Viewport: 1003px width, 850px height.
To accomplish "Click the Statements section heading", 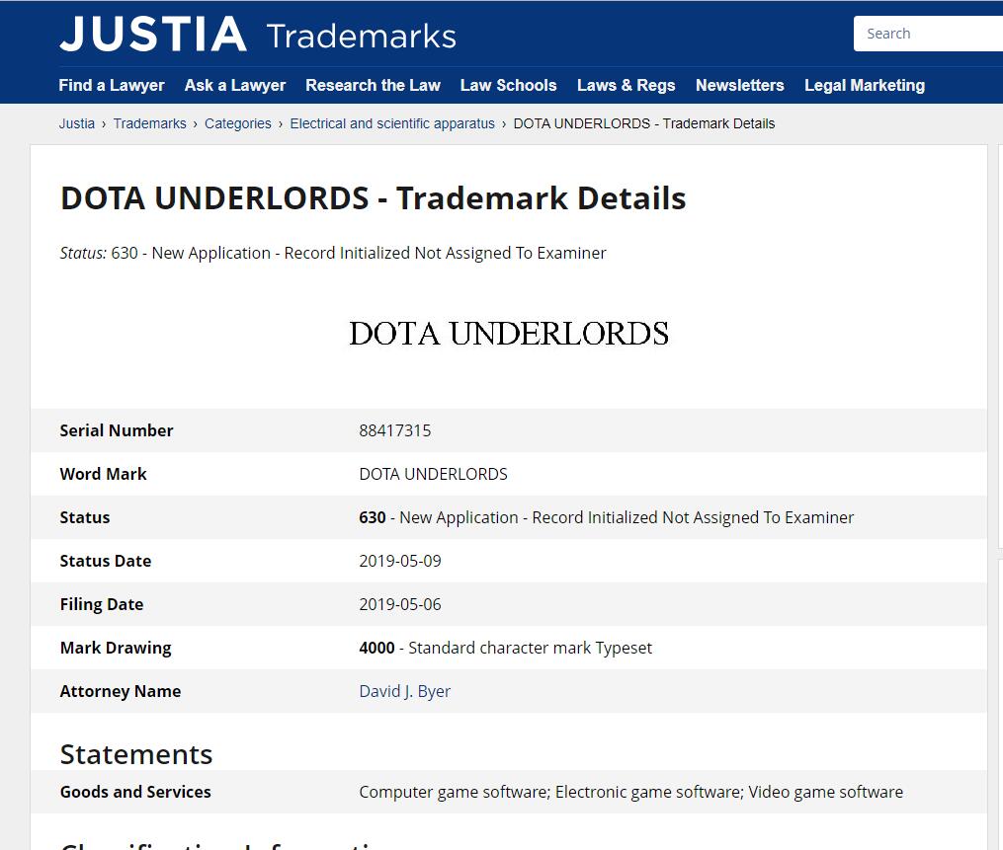I will (x=136, y=755).
